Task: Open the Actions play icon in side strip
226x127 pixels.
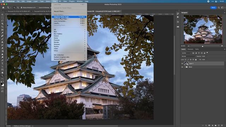Action: tap(178, 17)
